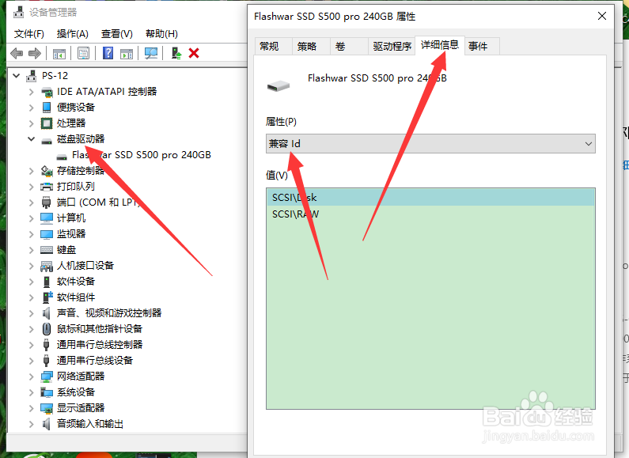Select the SCSI\Disk value row
Screen dimensions: 629x458
click(430, 197)
